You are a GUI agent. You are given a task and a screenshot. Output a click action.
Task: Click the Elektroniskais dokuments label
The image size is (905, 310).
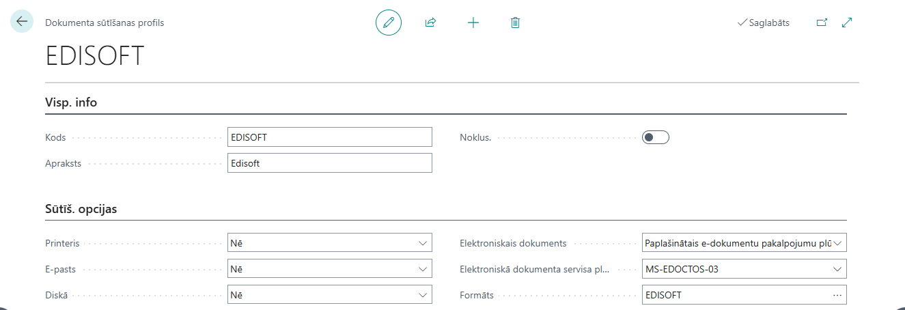pyautogui.click(x=513, y=243)
